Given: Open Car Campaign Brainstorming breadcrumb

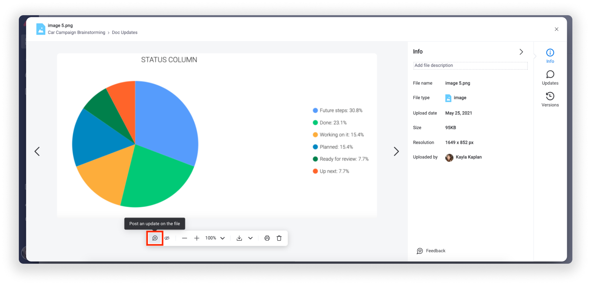Looking at the screenshot, I should click(76, 33).
